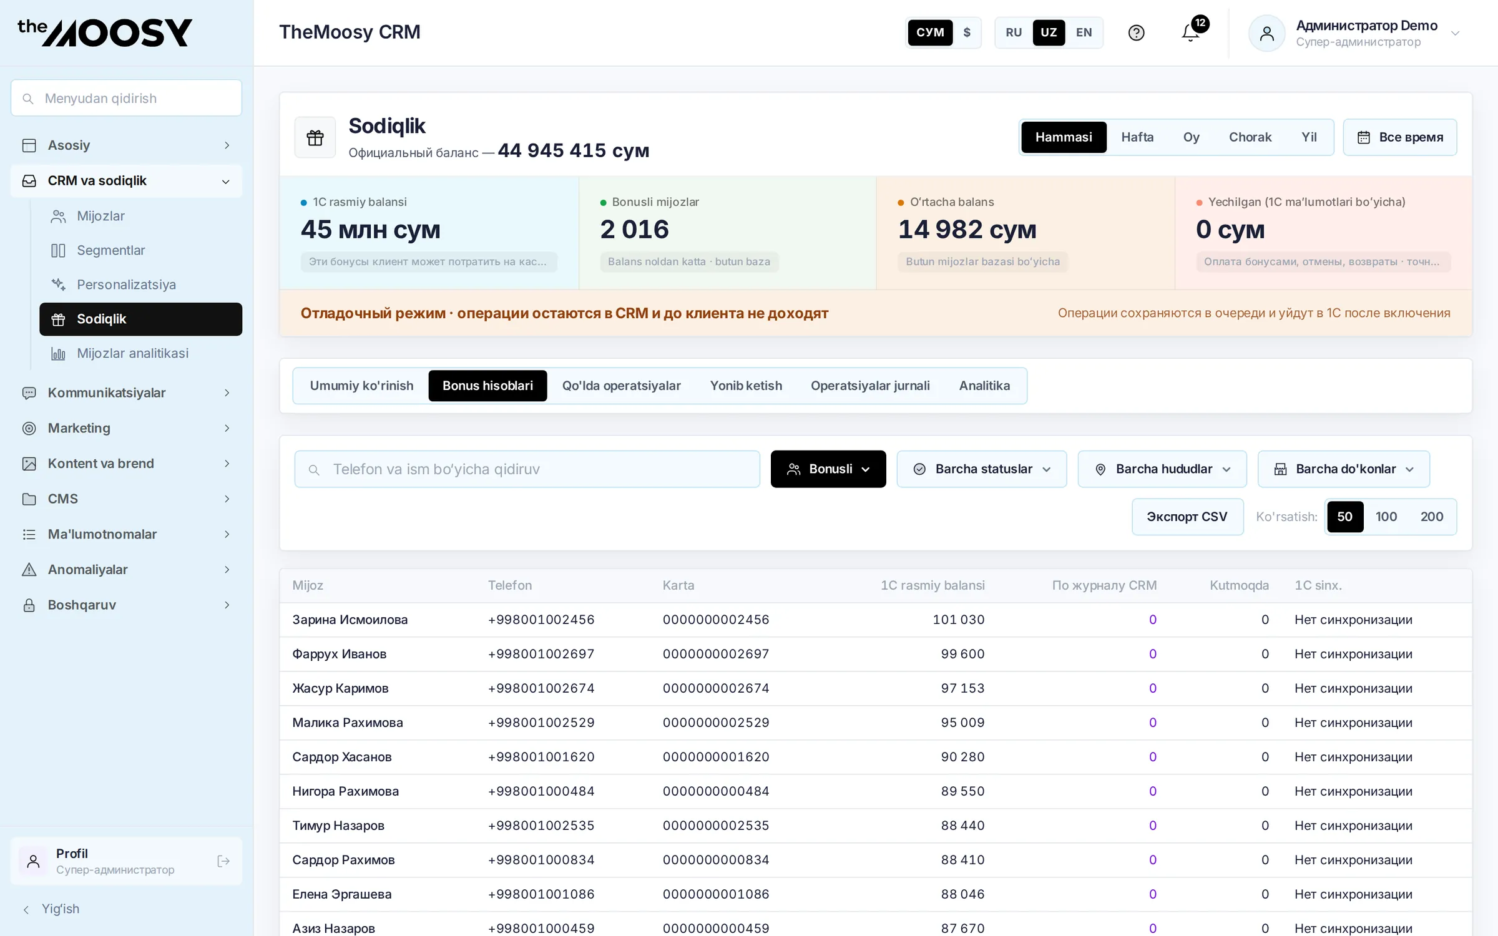Select Hafta period filter
The width and height of the screenshot is (1498, 936).
click(1137, 137)
